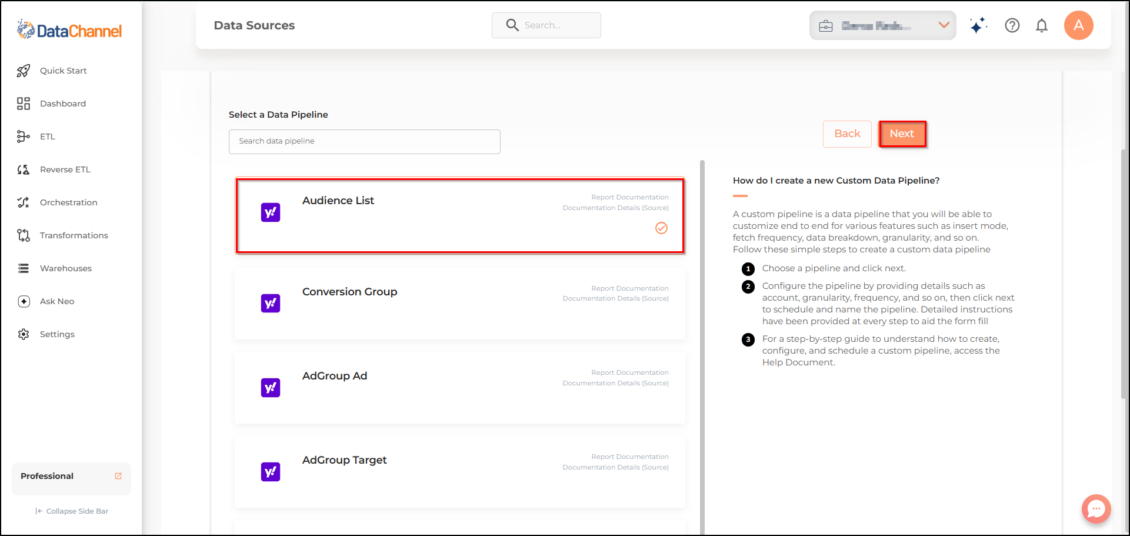Screen dimensions: 1130x536
Task: Click the pipeline list scrollbar
Action: click(702, 347)
